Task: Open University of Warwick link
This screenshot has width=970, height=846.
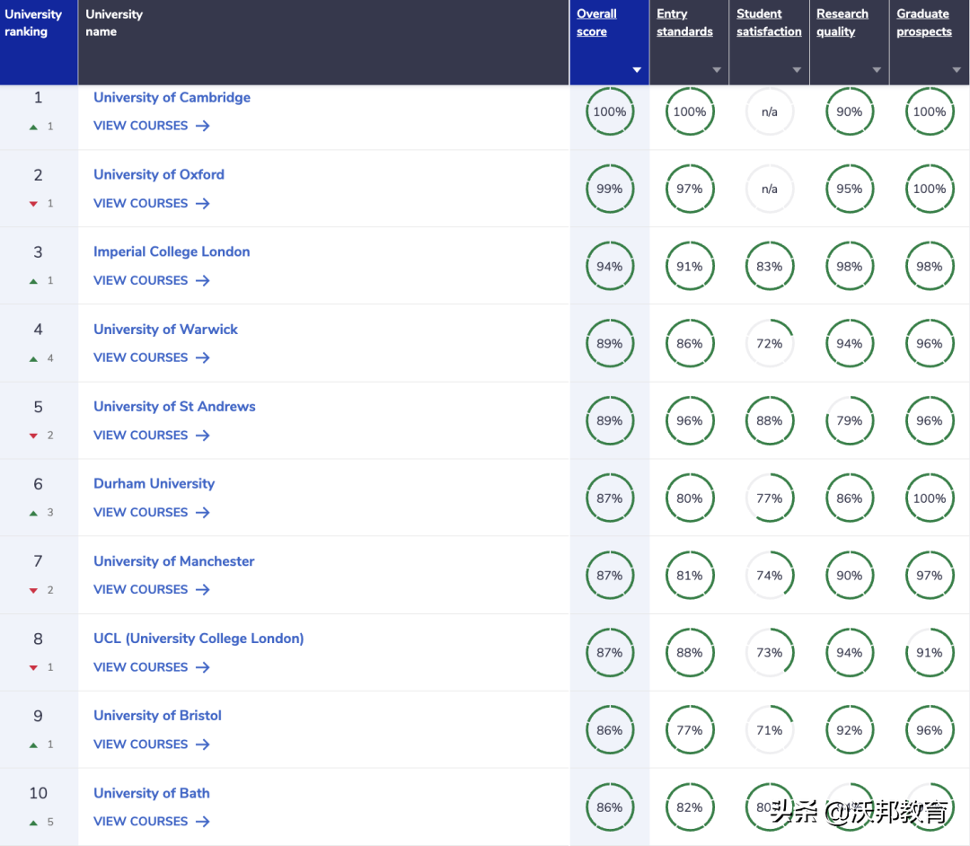Action: tap(166, 329)
